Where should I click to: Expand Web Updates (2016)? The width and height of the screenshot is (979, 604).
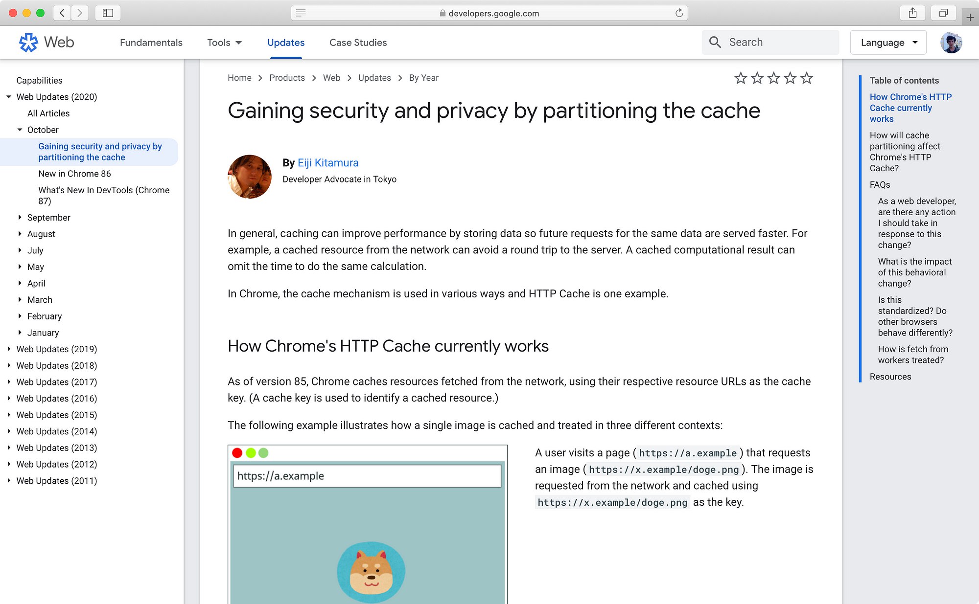click(9, 398)
